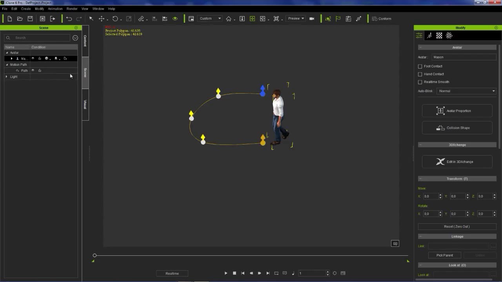
Task: Click the blue waypoint marker on the motion path
Action: coord(263,91)
